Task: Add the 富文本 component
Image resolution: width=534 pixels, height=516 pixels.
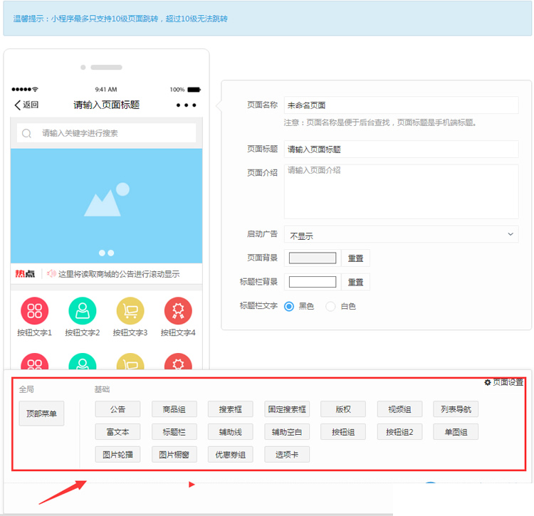Action: (x=117, y=432)
